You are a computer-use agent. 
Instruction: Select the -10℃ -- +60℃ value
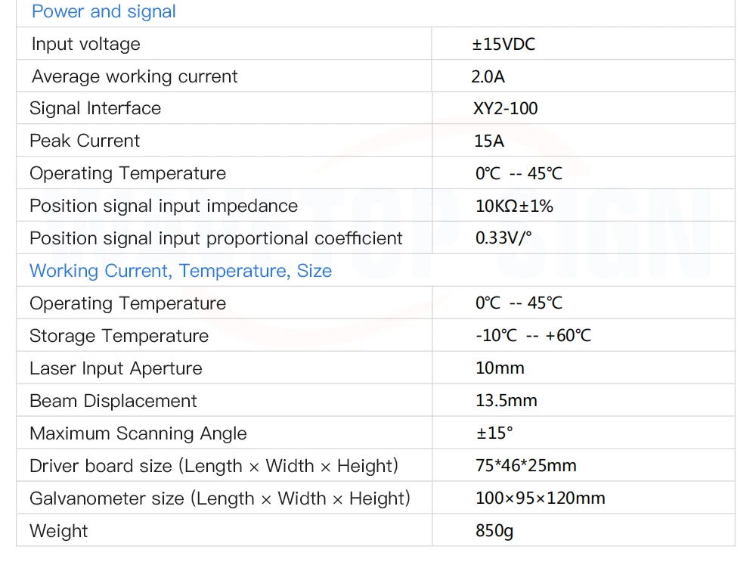533,336
